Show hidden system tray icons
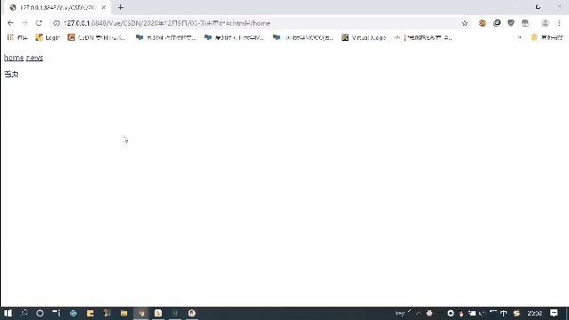 (x=419, y=313)
